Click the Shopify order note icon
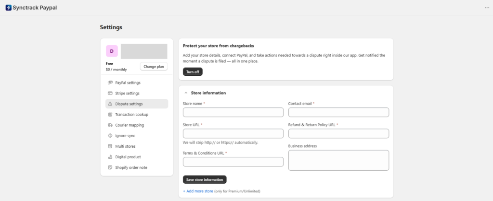Screen dimensions: 493x201 point(110,167)
